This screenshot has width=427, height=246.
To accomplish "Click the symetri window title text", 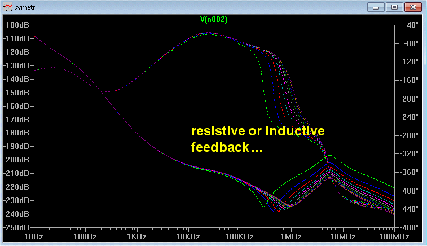I will [25, 7].
